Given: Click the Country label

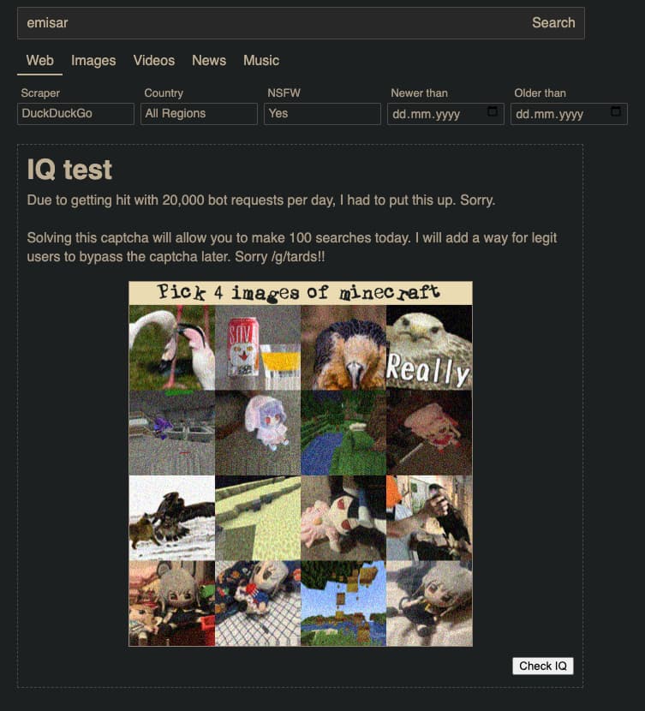Looking at the screenshot, I should pyautogui.click(x=164, y=93).
